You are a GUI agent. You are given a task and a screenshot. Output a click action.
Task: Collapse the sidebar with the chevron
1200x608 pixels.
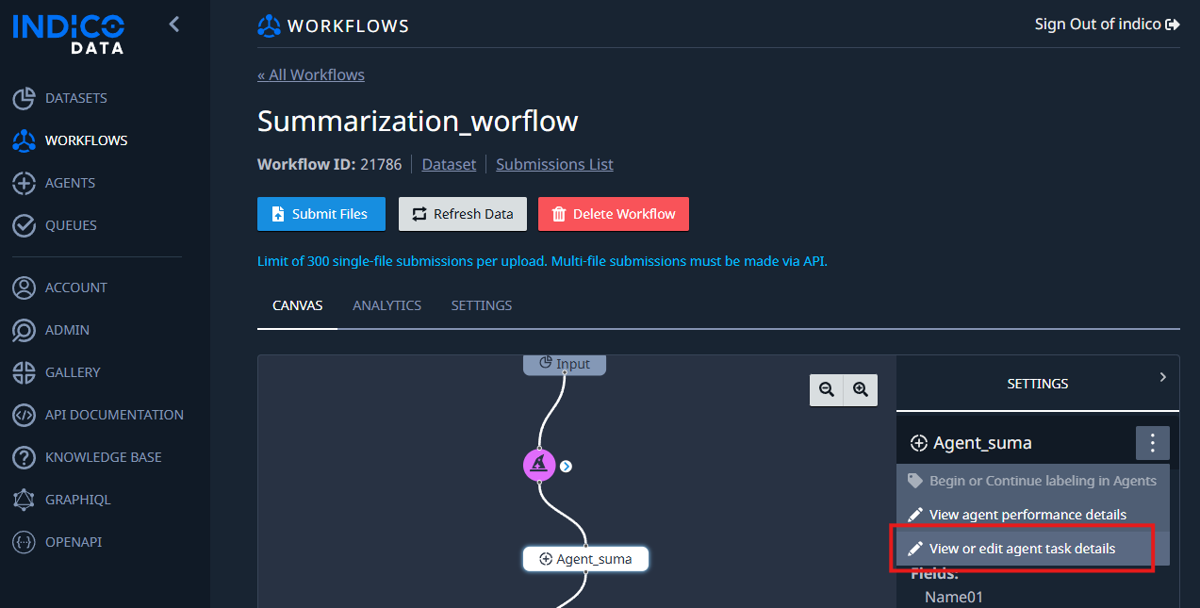click(x=173, y=25)
